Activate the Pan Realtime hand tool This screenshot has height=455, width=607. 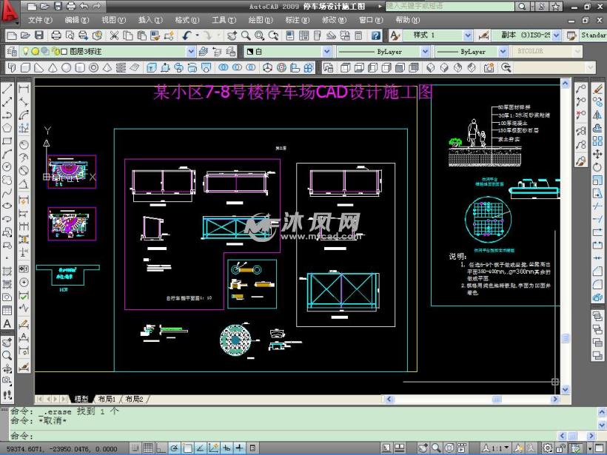tap(232, 36)
